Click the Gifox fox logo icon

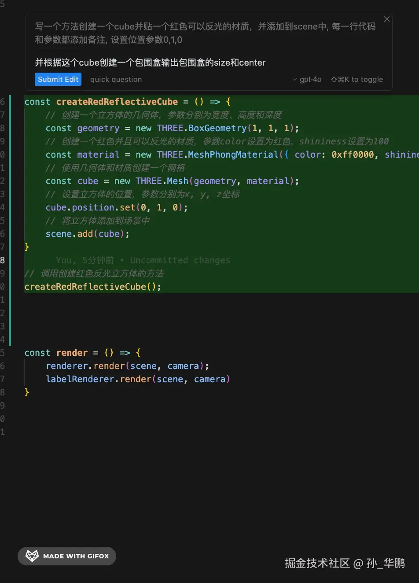click(32, 556)
